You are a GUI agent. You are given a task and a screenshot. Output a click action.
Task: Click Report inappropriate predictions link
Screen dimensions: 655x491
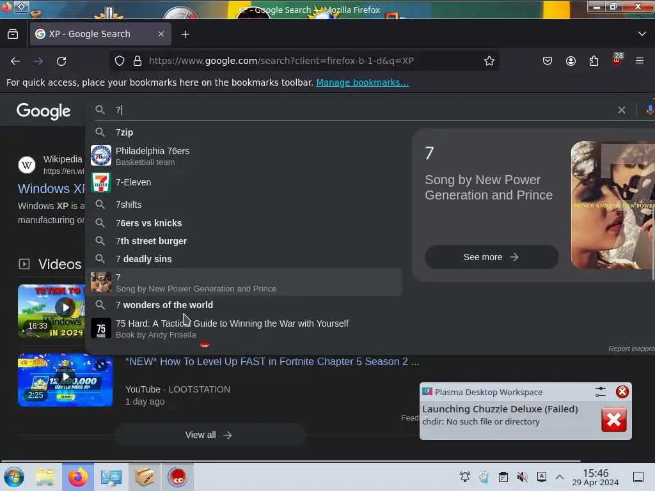pos(631,348)
